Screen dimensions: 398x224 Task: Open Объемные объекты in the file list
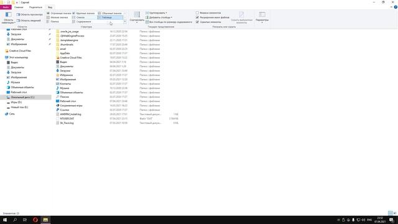(72, 93)
